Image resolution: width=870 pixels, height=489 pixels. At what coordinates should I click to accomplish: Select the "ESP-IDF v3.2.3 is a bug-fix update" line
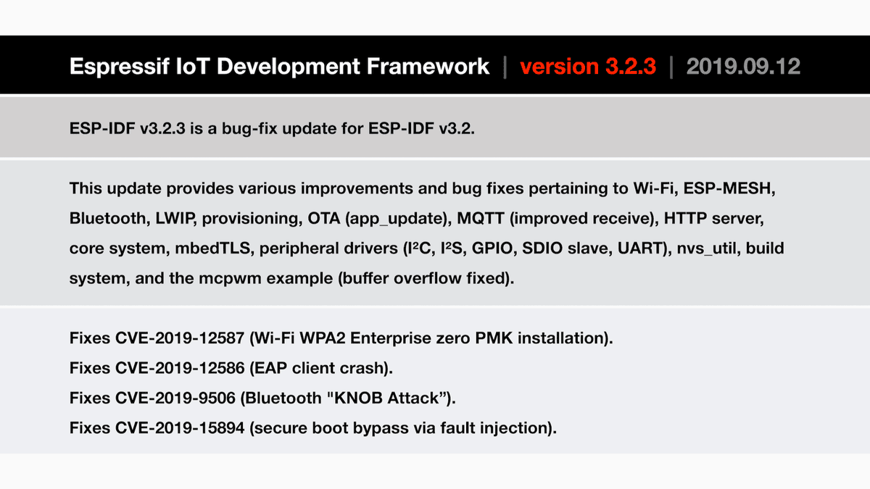click(x=272, y=130)
